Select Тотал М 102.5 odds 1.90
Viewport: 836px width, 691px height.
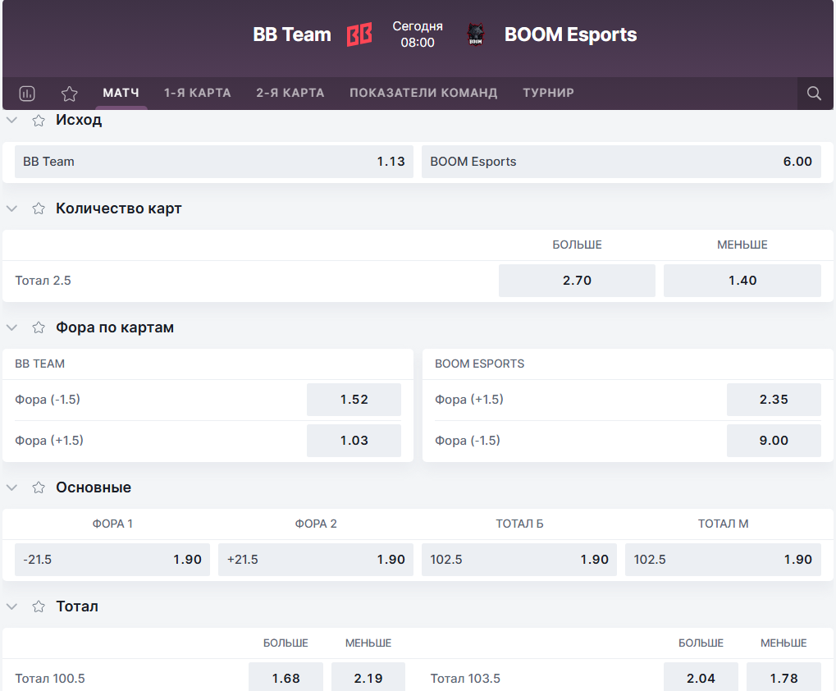723,560
